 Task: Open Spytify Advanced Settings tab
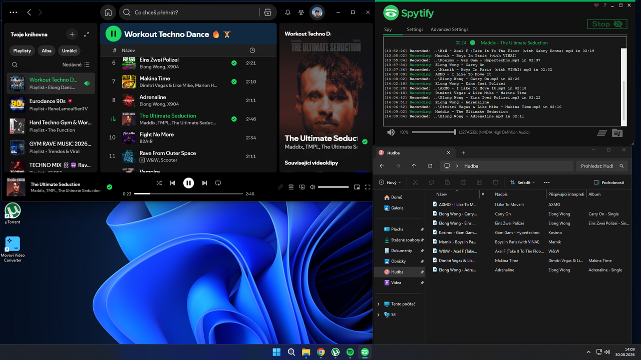coord(449,29)
